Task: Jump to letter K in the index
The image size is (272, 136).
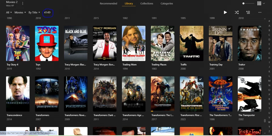Action: [x=269, y=72]
